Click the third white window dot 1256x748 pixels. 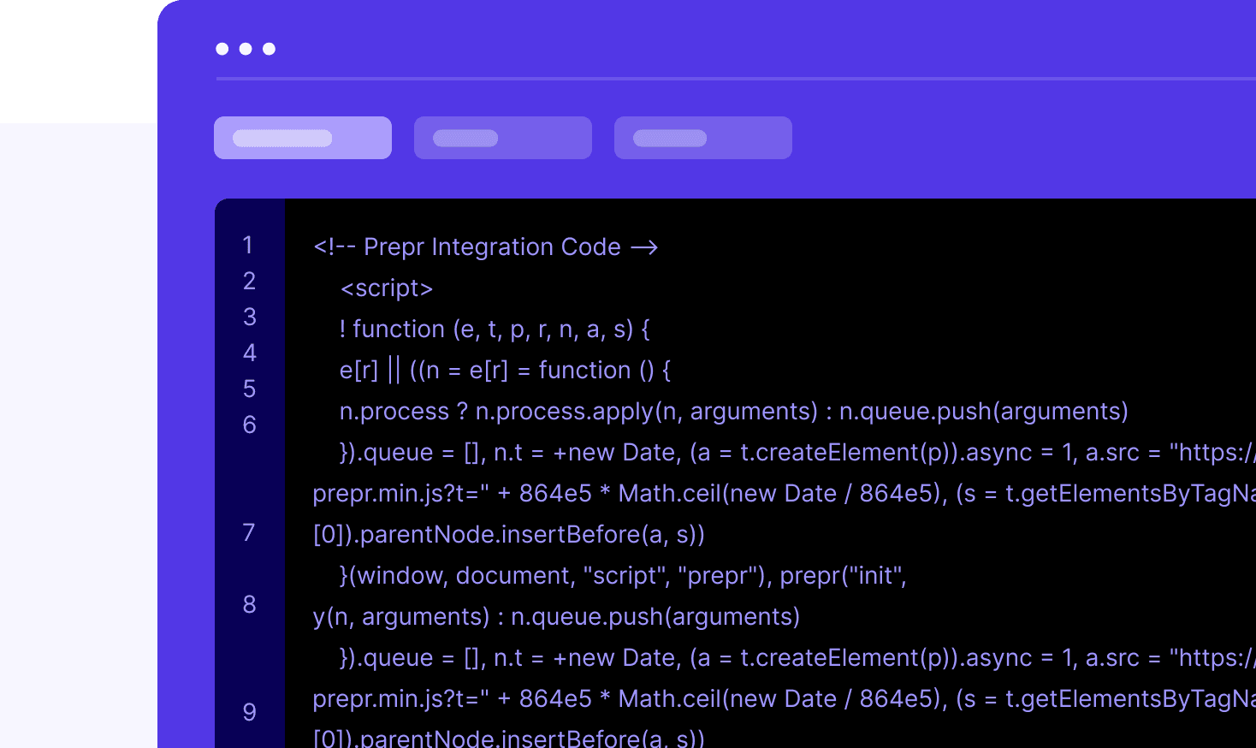tap(269, 49)
